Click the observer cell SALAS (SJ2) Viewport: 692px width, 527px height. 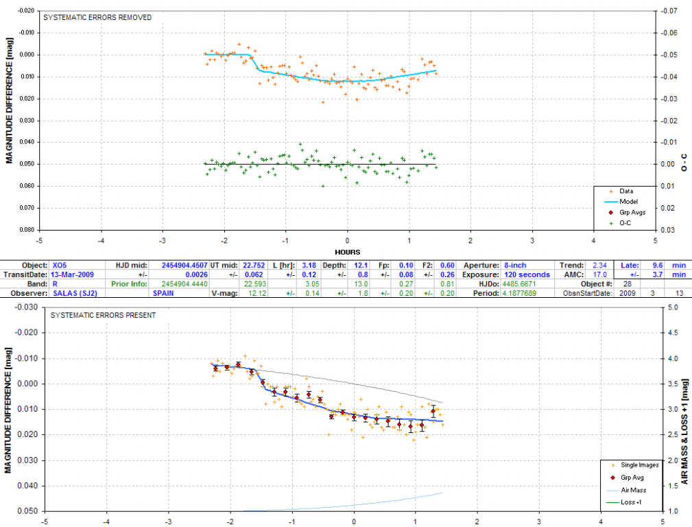(x=75, y=293)
